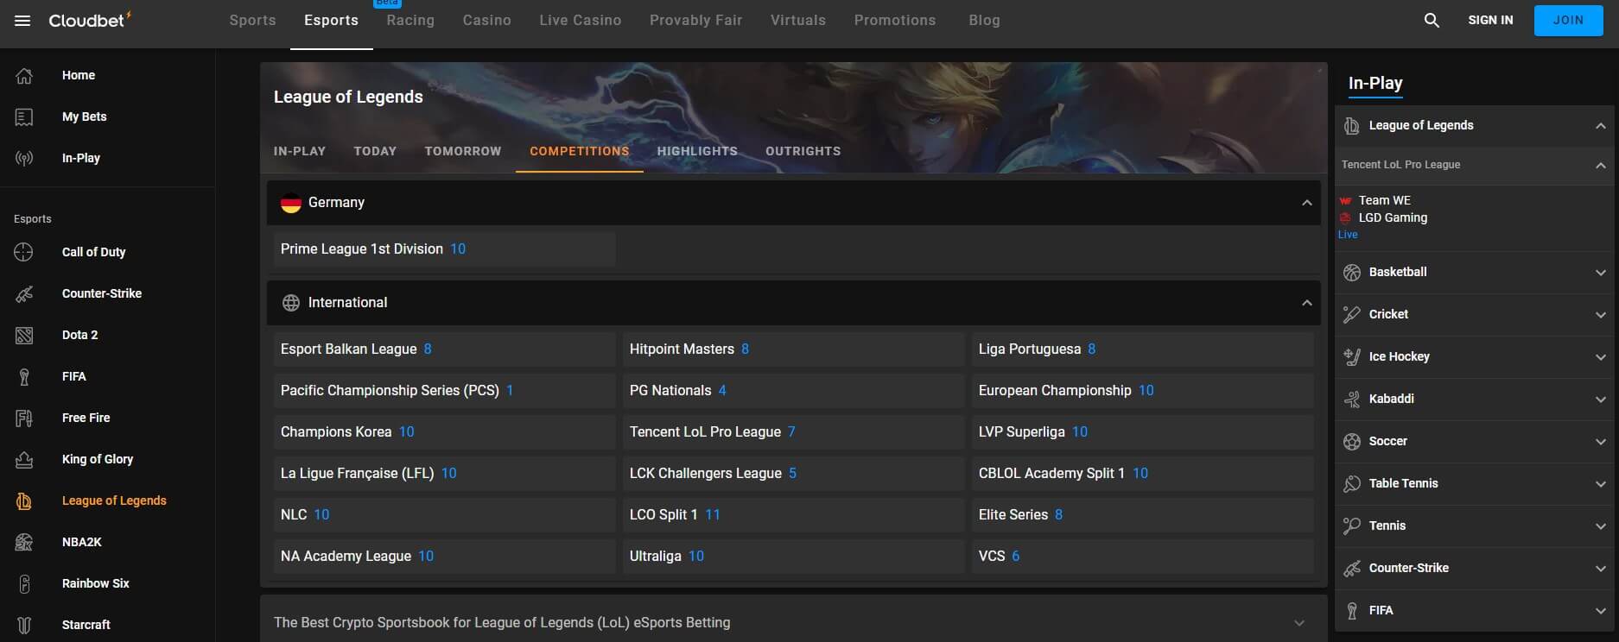Click the Soccer ball icon in In-Play panel

pyautogui.click(x=1352, y=442)
